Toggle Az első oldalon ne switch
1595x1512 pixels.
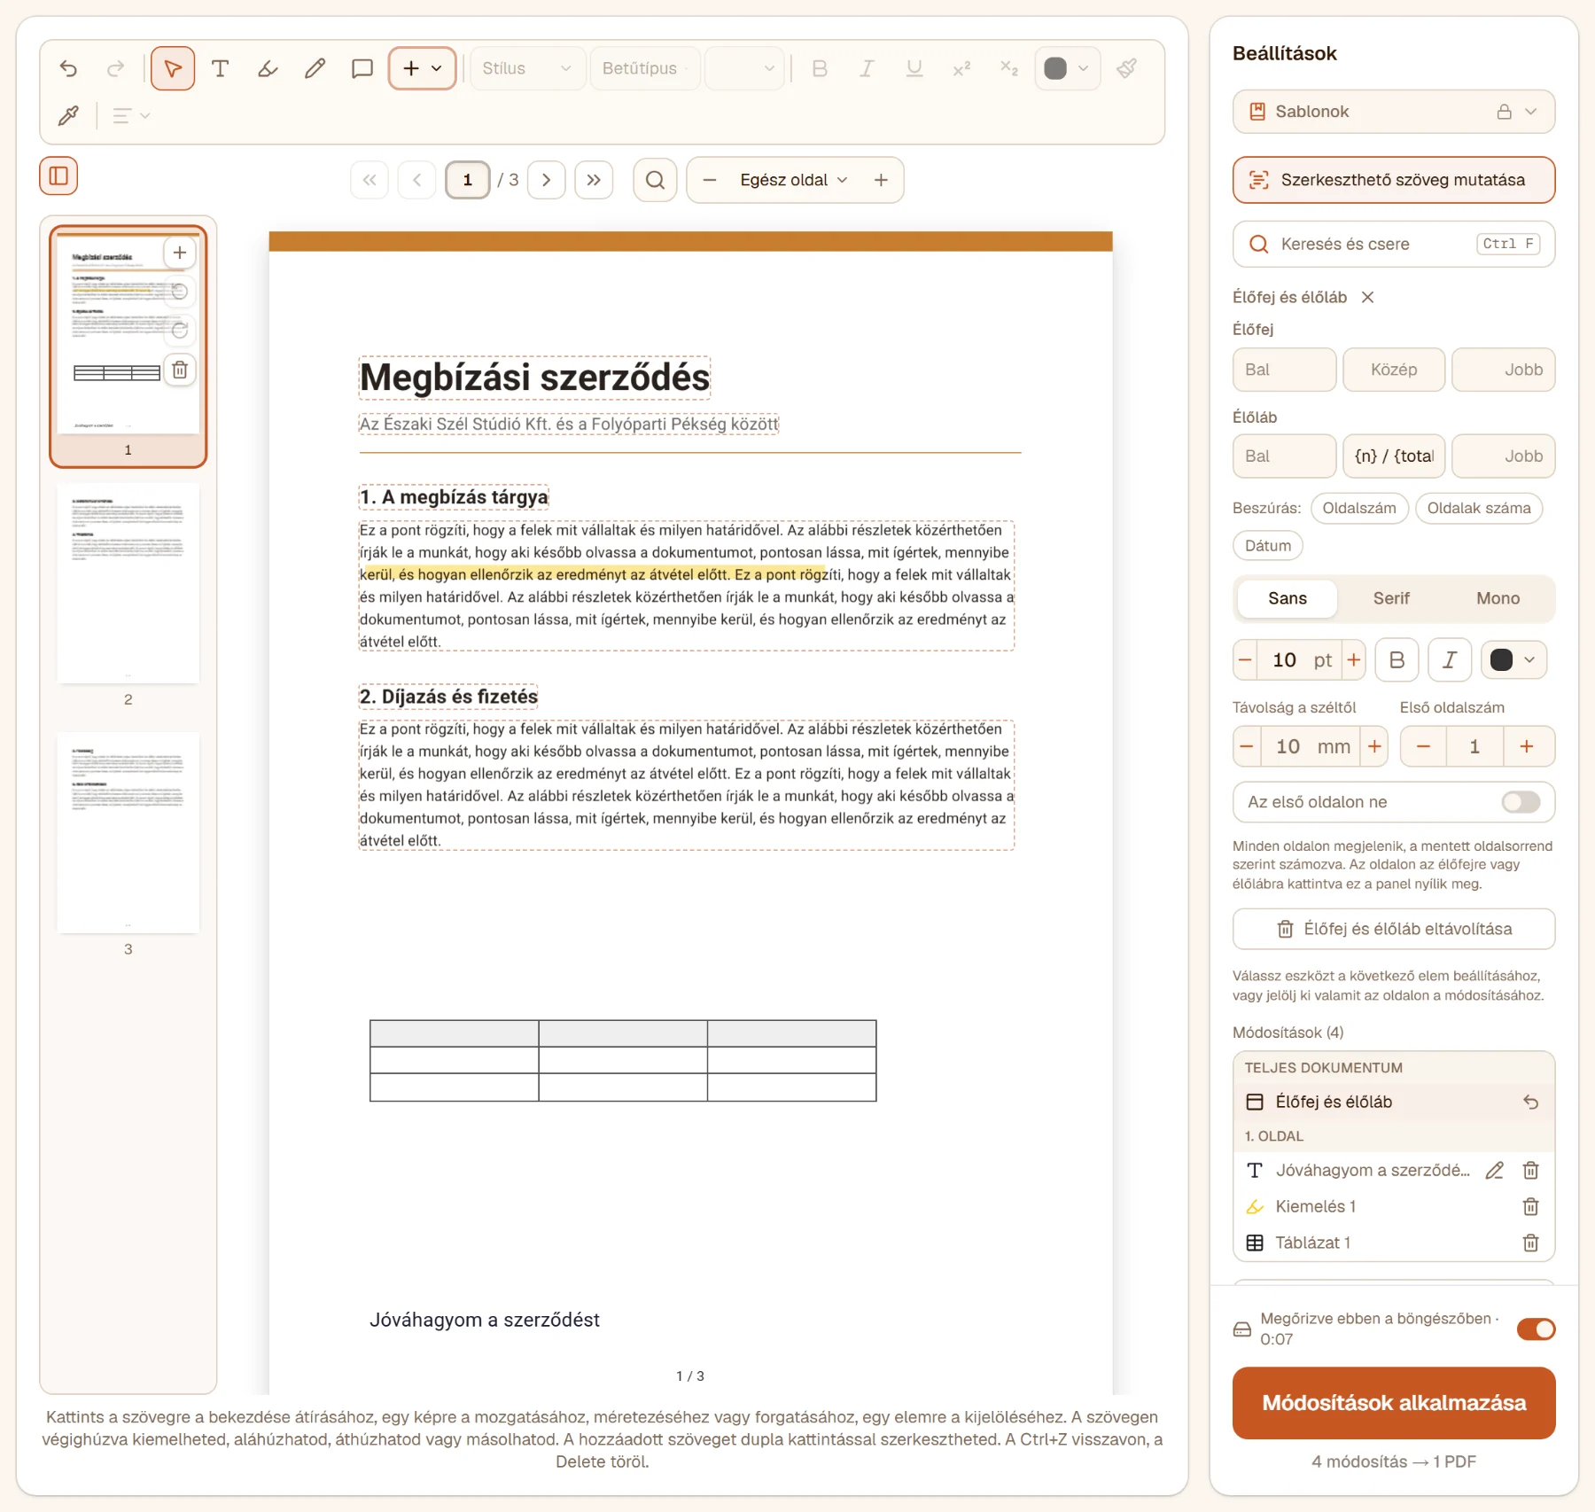point(1521,802)
